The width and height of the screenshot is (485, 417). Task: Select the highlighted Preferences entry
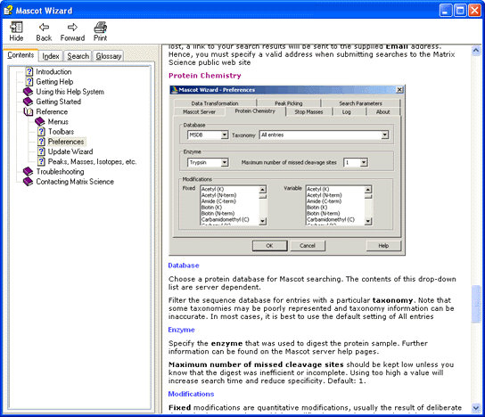[66, 142]
